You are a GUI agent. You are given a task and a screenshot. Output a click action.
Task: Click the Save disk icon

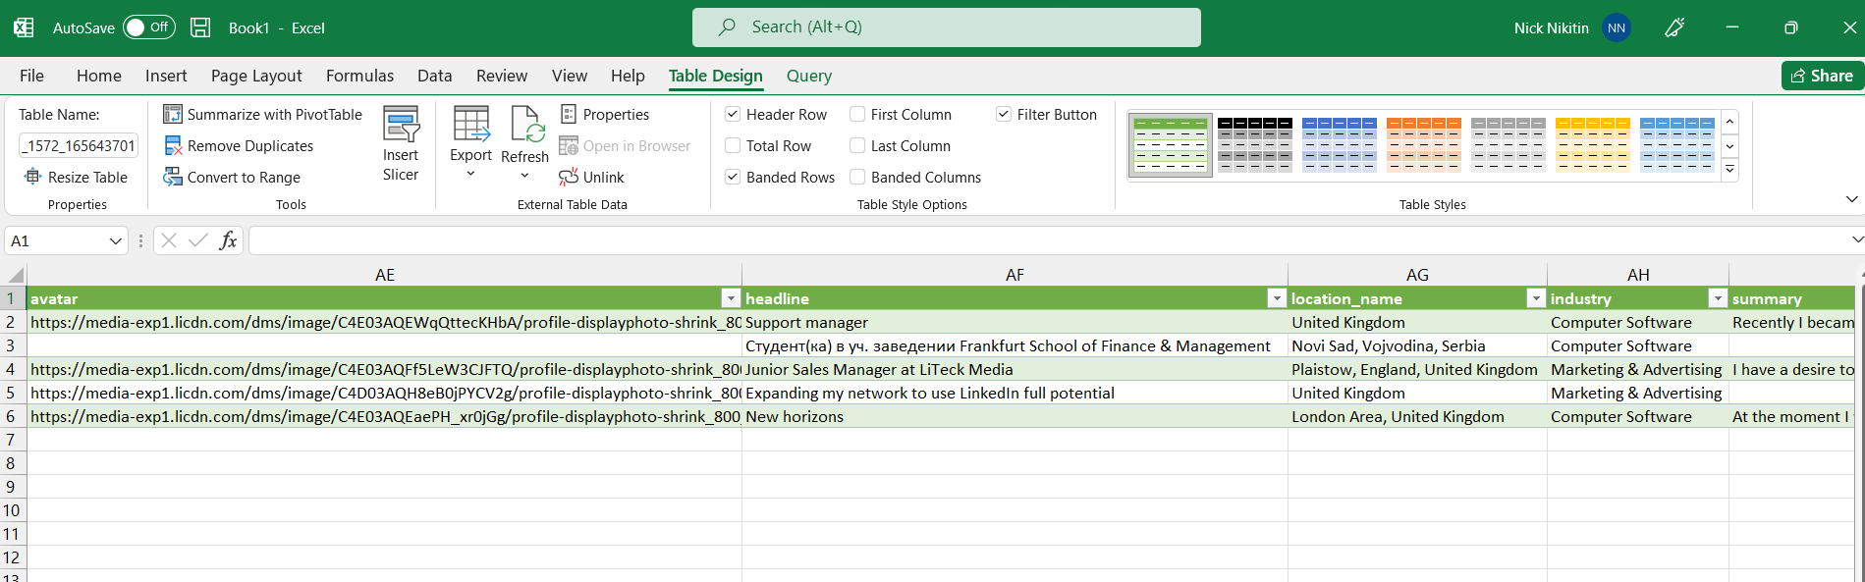pos(200,27)
